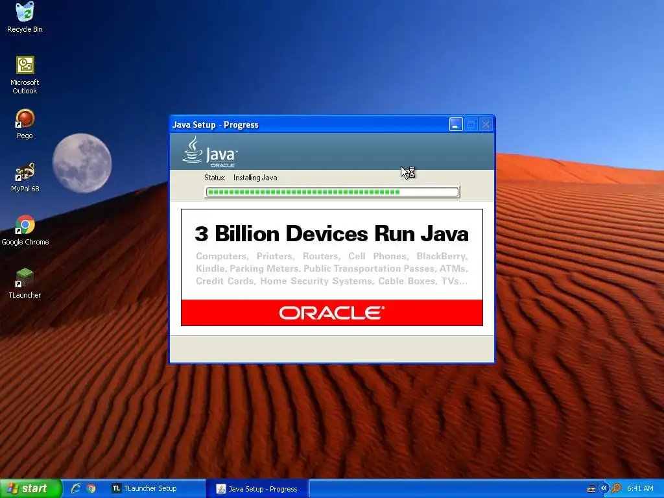Minimize the Java Setup window
The width and height of the screenshot is (664, 498).
[x=456, y=124]
